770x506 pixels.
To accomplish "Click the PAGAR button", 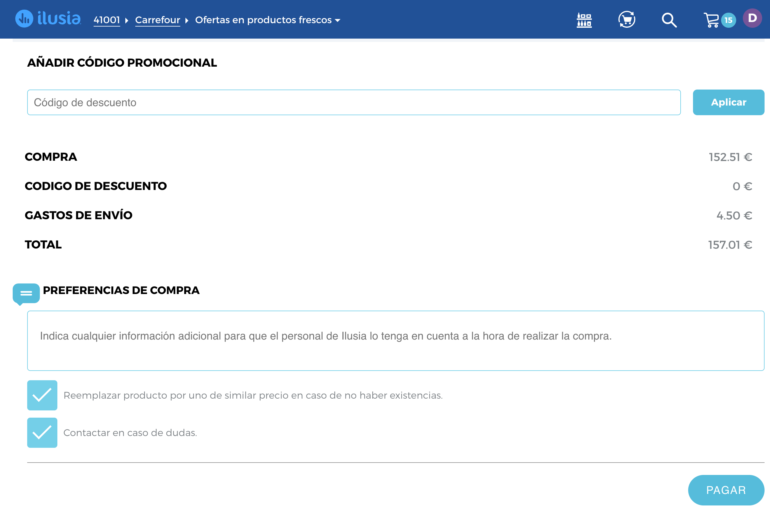I will coord(726,490).
